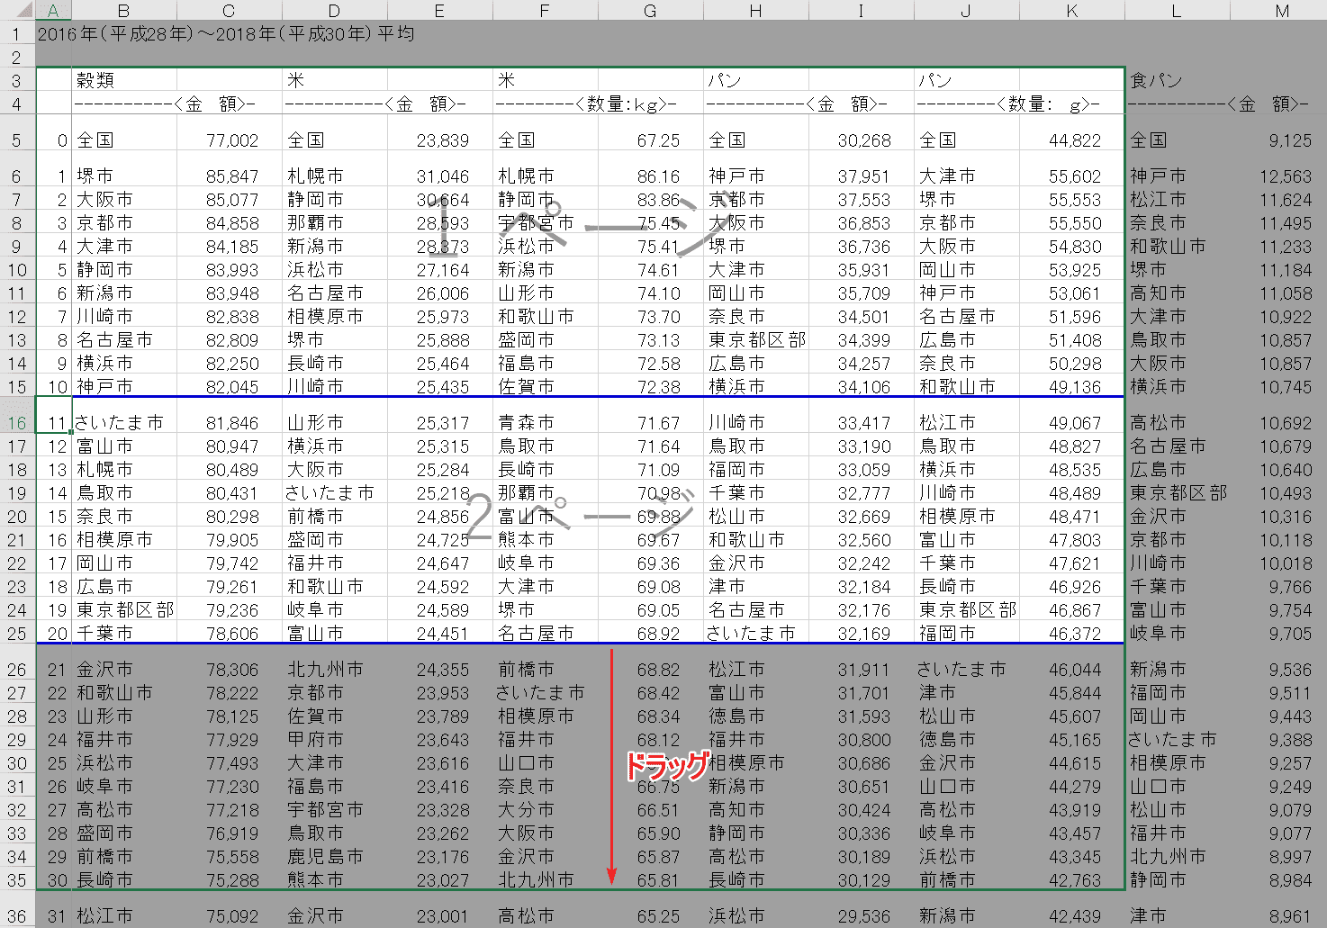This screenshot has width=1327, height=928.
Task: Select column B header
Action: [123, 11]
